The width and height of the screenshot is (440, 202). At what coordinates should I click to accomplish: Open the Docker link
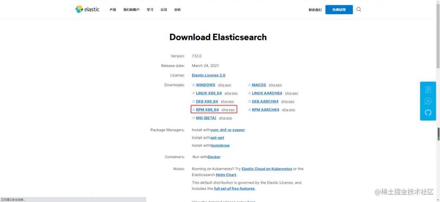point(214,157)
